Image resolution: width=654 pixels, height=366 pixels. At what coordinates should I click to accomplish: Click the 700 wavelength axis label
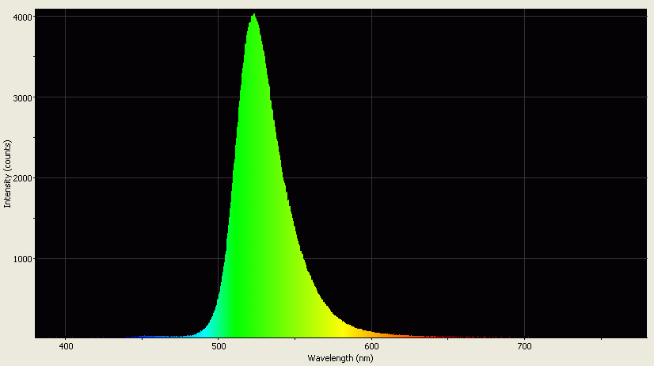tap(524, 347)
